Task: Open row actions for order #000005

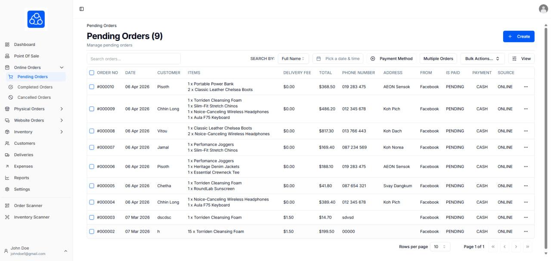Action: pyautogui.click(x=526, y=186)
